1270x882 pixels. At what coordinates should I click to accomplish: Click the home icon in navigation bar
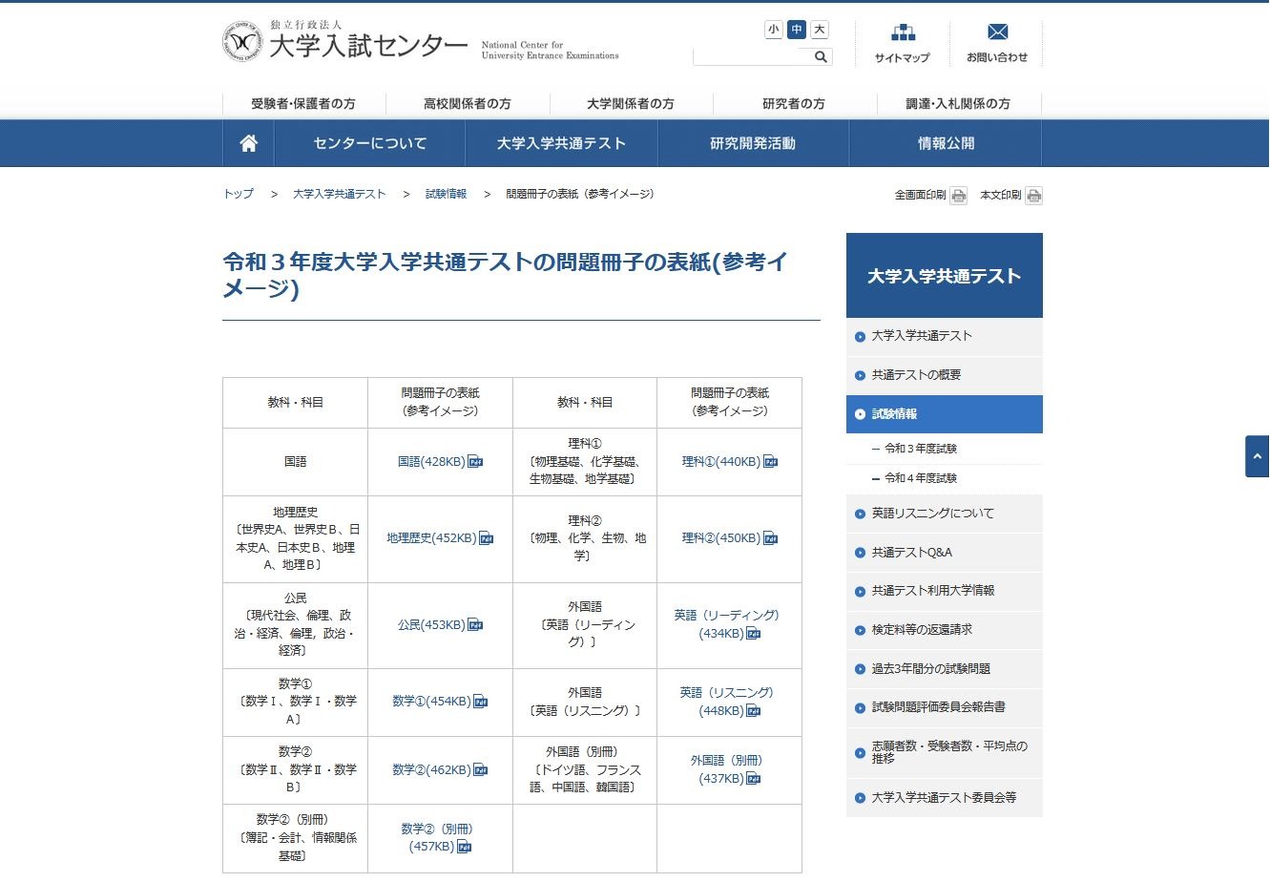click(248, 144)
